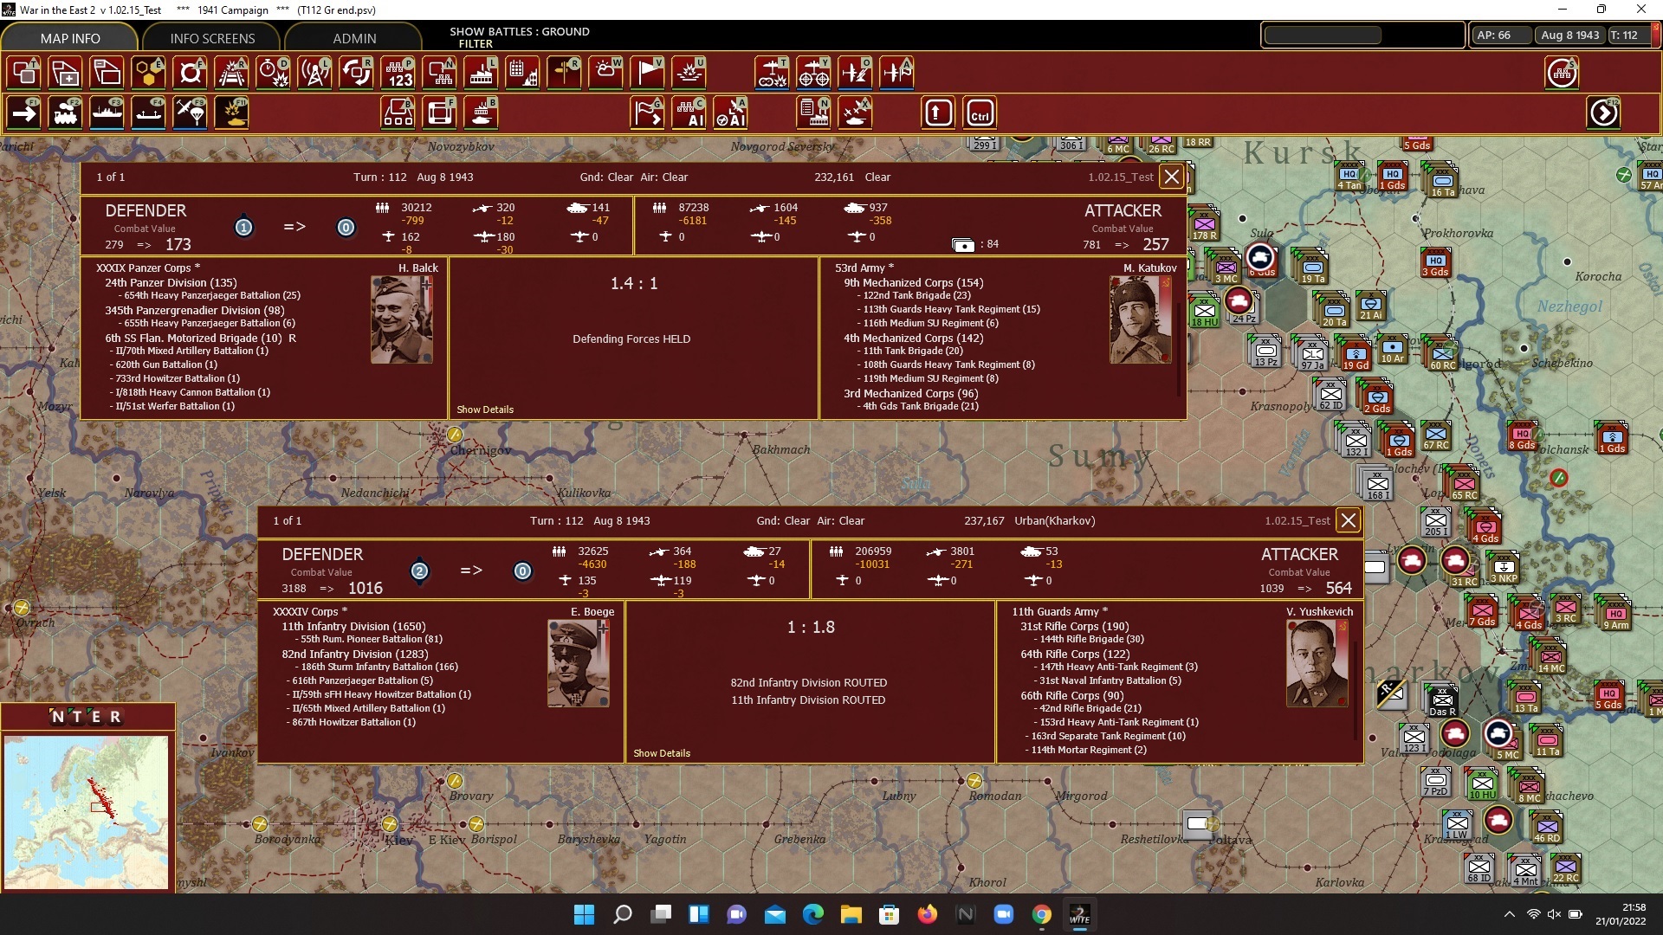1663x935 pixels.
Task: Select the F11 show ground battles mode
Action: [x=232, y=113]
